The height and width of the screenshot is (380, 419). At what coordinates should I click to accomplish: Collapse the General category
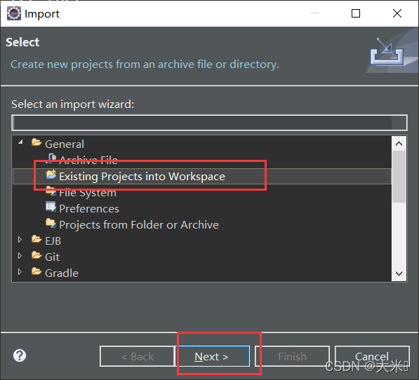(x=20, y=142)
